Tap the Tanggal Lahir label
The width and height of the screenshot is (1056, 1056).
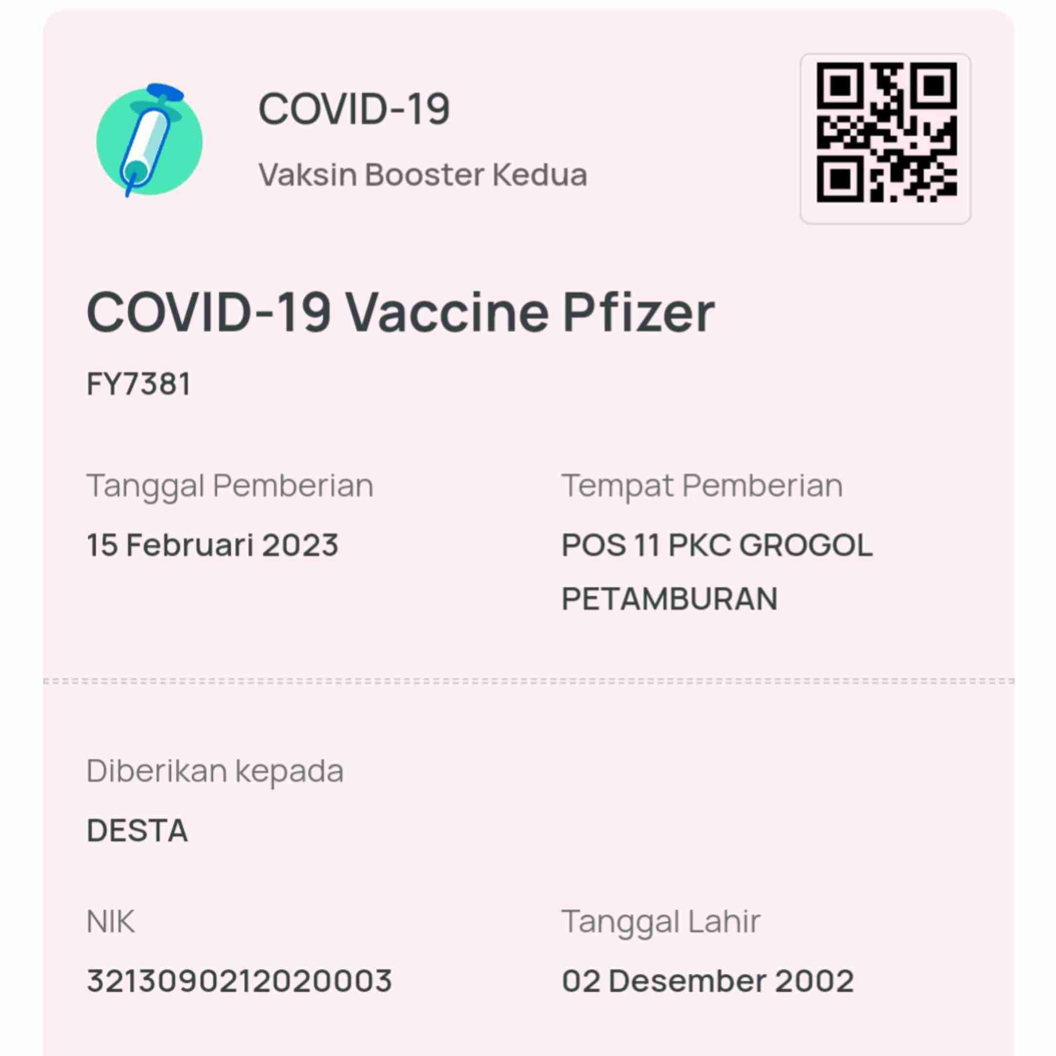(661, 922)
